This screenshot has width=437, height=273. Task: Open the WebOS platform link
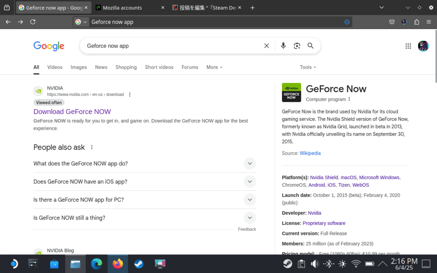pos(361,185)
